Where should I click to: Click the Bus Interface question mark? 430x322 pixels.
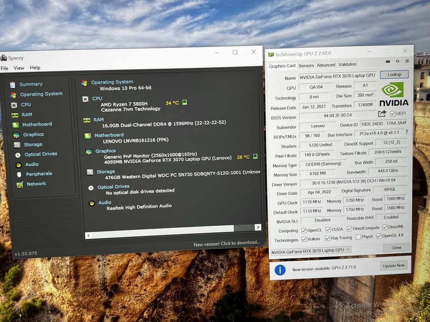[406, 132]
